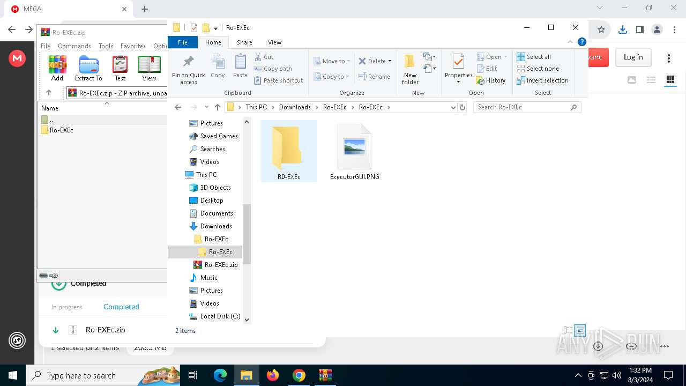Open Explorer Help icon
The width and height of the screenshot is (686, 386).
coord(581,42)
